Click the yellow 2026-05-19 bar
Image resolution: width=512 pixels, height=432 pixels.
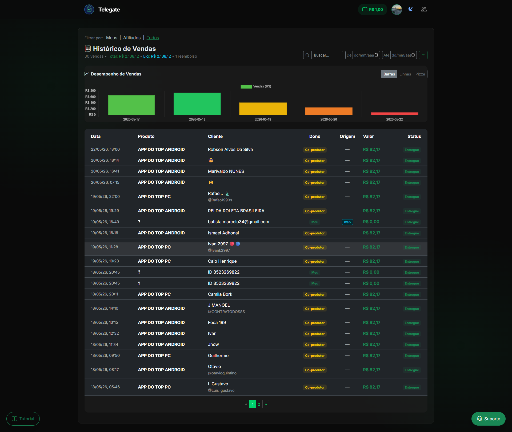click(263, 109)
